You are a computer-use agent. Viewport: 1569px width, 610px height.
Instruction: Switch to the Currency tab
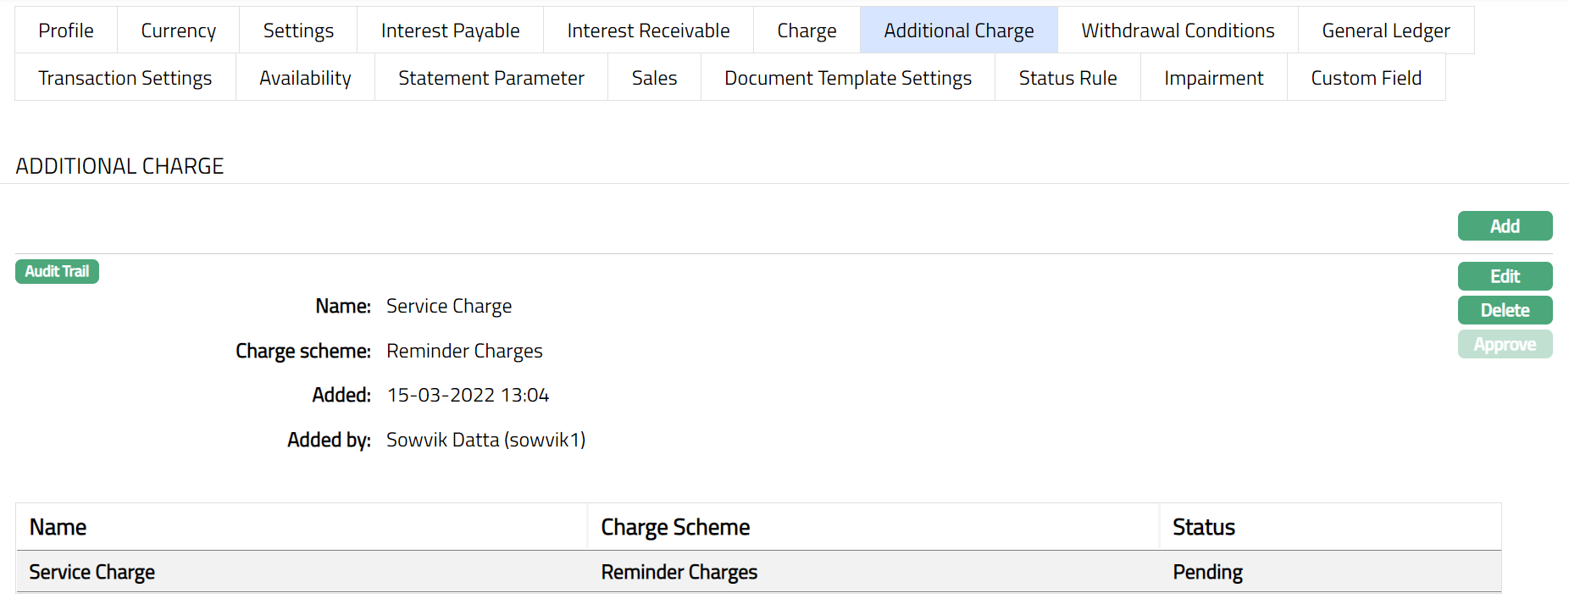coord(178,30)
